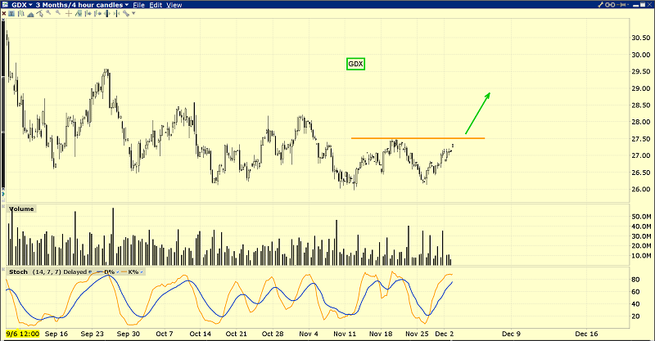Close the chart window
Viewport: 655px width, 341px height.
pyautogui.click(x=649, y=5)
